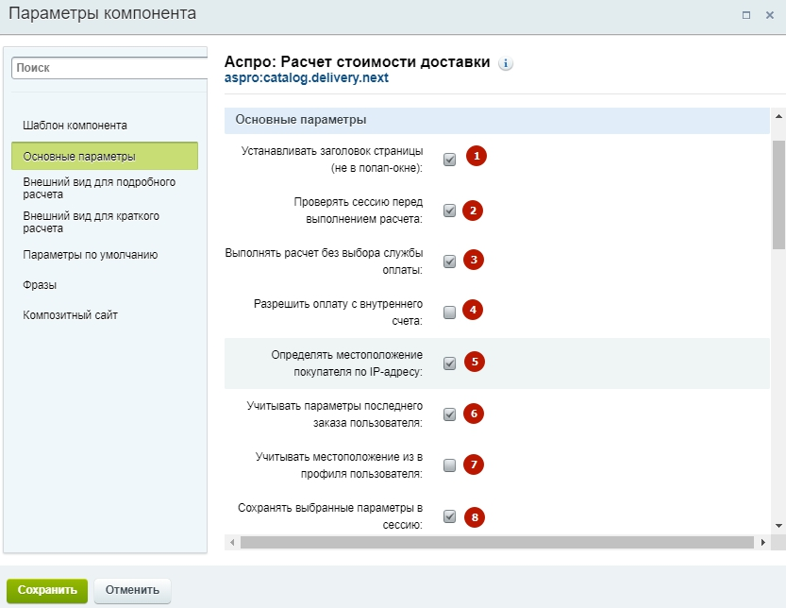The image size is (786, 608).
Task: Click the horizontal scrollbar left arrow
Action: pyautogui.click(x=232, y=542)
